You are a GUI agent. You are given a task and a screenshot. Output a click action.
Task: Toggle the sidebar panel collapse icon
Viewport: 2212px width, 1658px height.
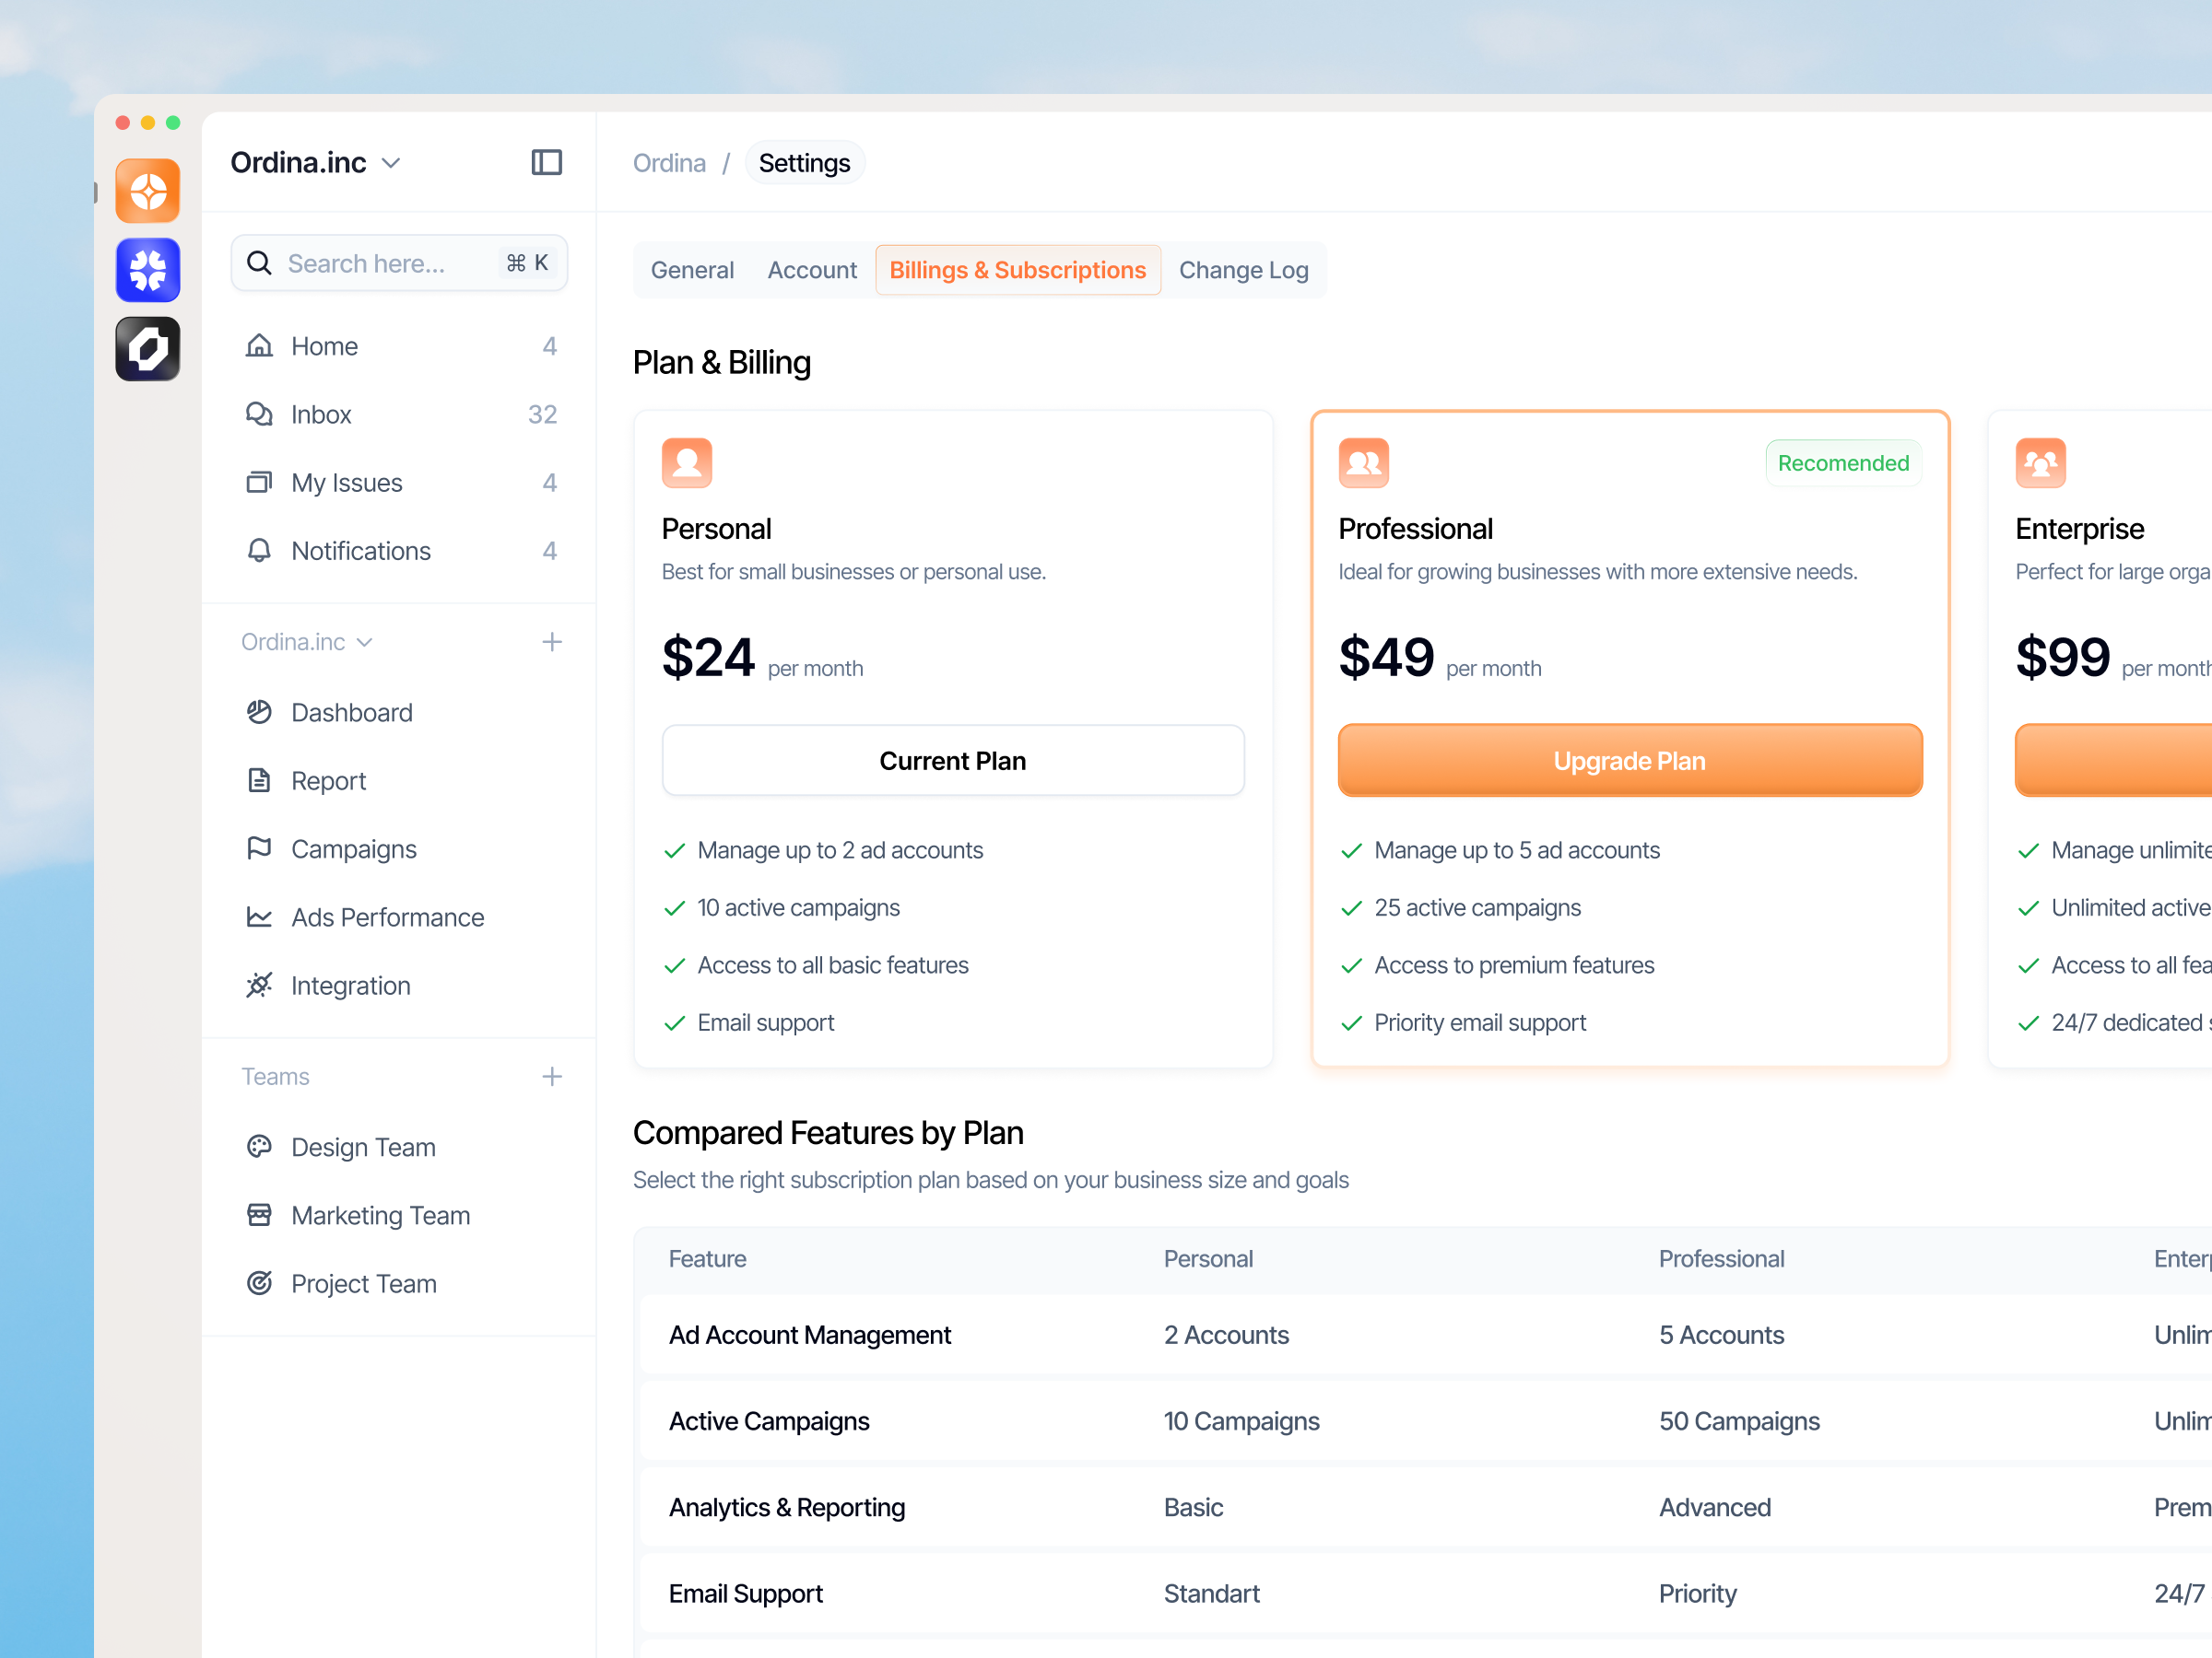546,161
